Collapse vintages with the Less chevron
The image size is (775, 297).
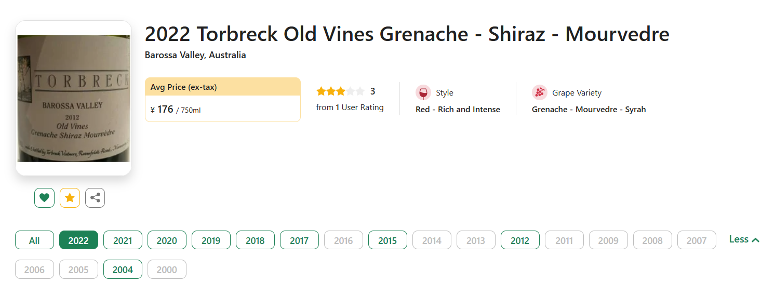(x=744, y=239)
